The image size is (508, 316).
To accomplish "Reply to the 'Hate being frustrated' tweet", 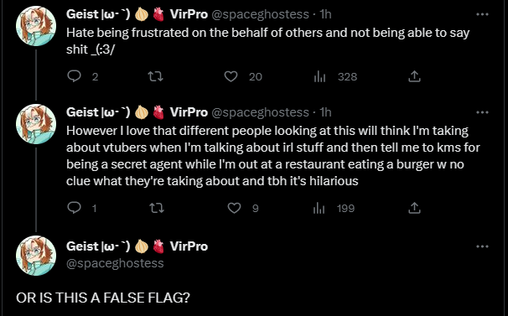I will tap(75, 76).
